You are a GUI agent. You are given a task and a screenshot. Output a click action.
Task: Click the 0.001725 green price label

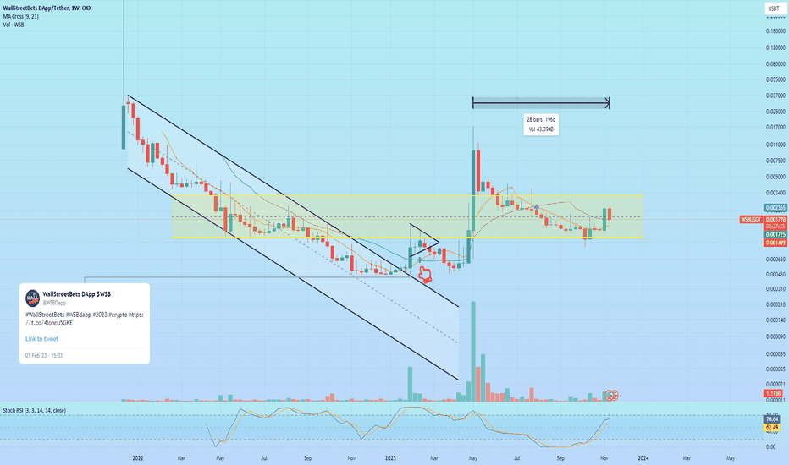(x=775, y=235)
